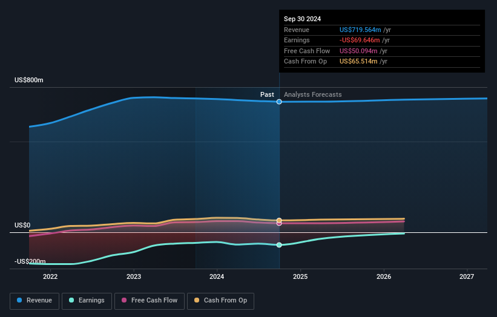Click the US$0 y-axis label
This screenshot has height=317, width=497.
pos(22,225)
